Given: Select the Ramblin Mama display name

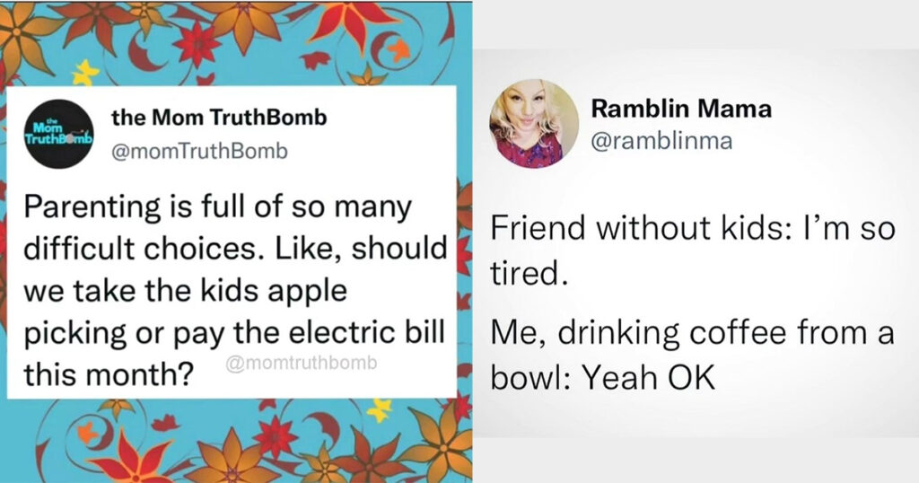Looking at the screenshot, I should [682, 109].
